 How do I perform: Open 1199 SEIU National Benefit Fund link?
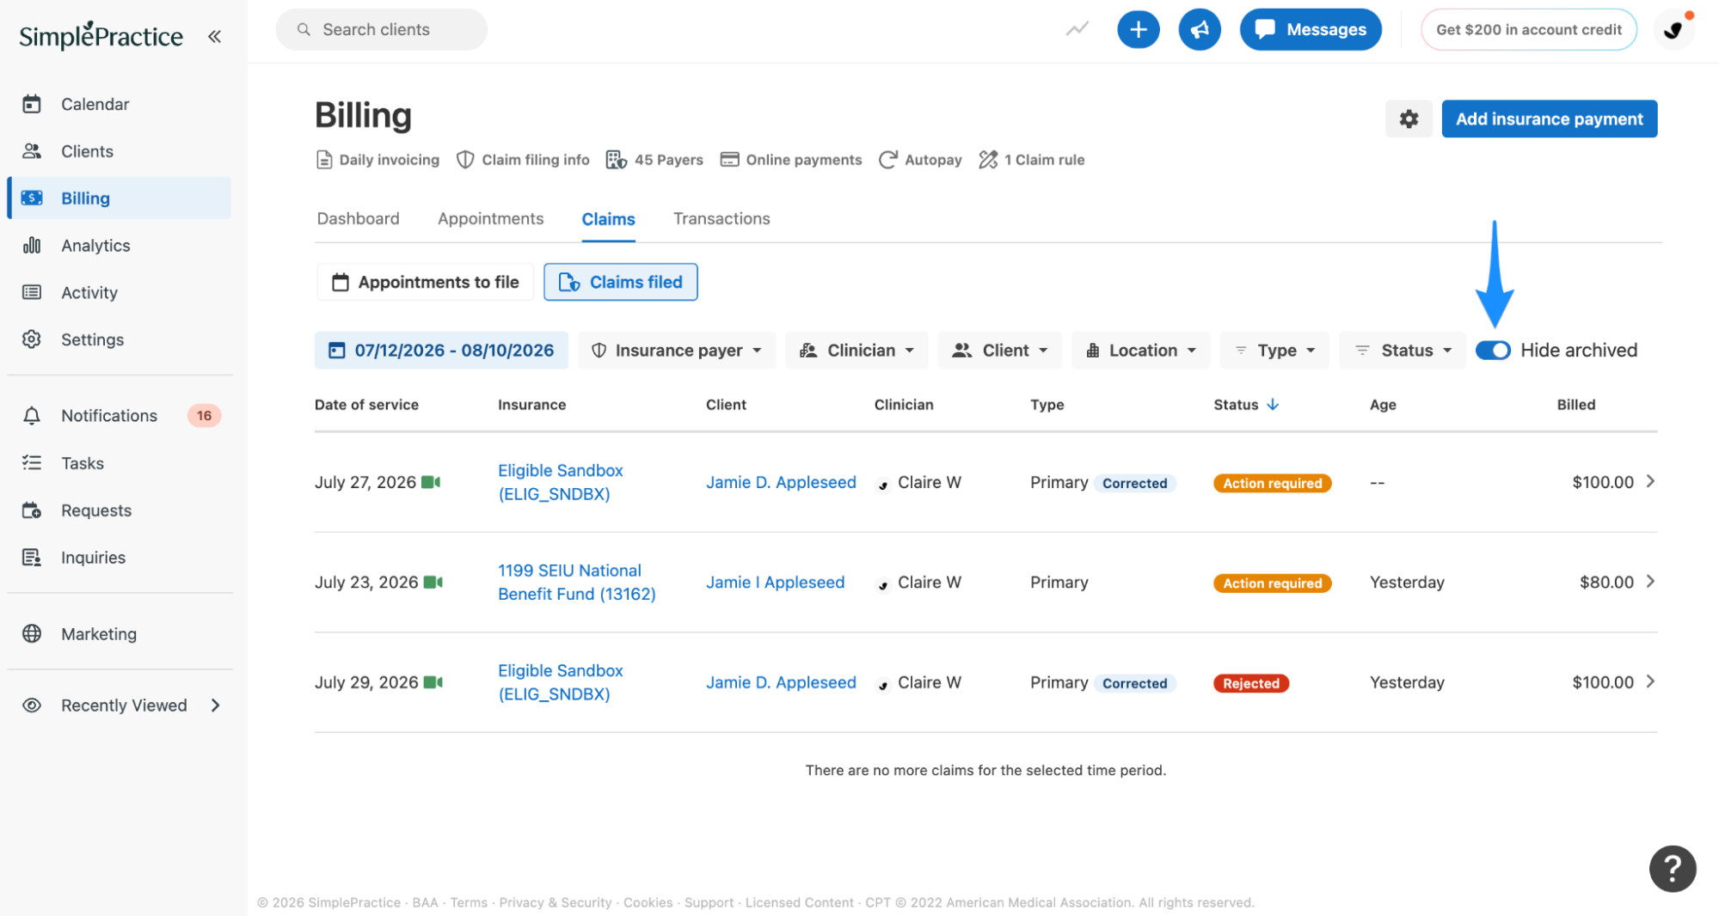[577, 582]
